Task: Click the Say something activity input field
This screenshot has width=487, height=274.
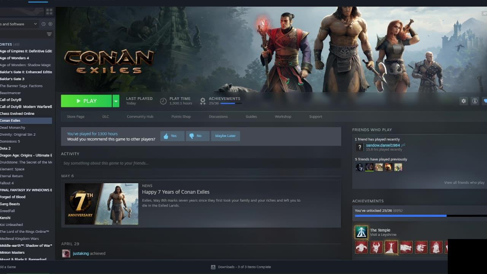Action: pyautogui.click(x=201, y=163)
